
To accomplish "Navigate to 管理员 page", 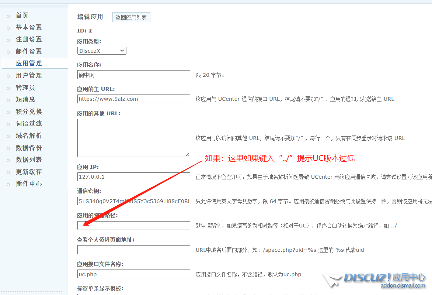I will [x=25, y=88].
